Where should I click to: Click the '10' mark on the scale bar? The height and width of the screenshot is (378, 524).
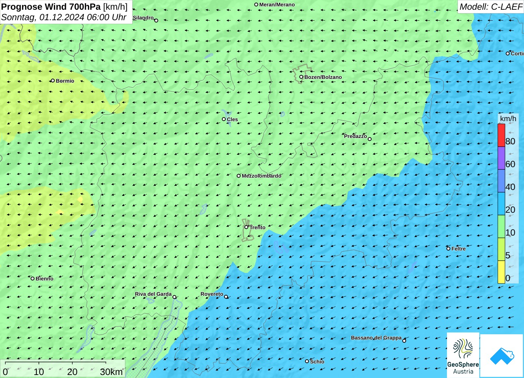coord(39,372)
